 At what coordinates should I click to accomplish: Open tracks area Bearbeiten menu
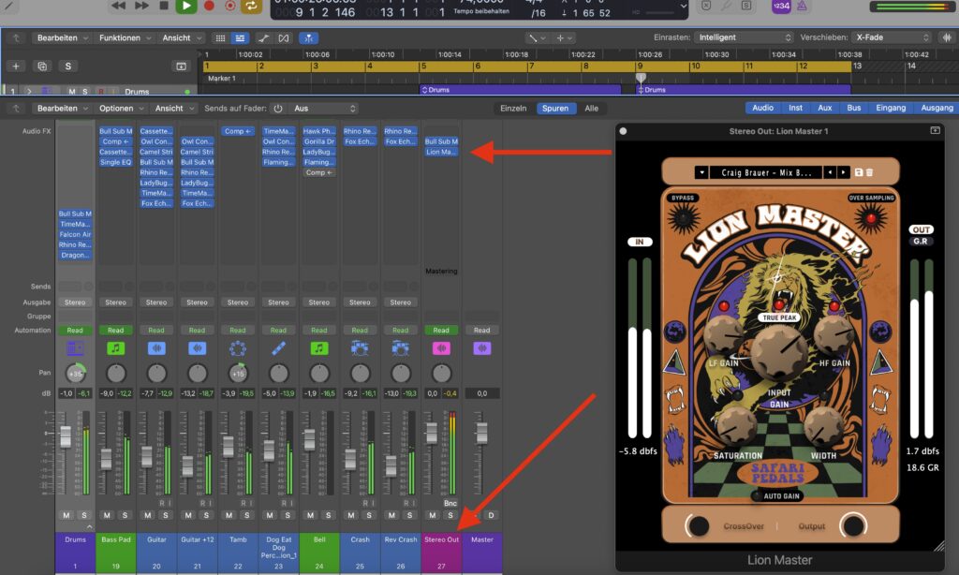tap(63, 37)
